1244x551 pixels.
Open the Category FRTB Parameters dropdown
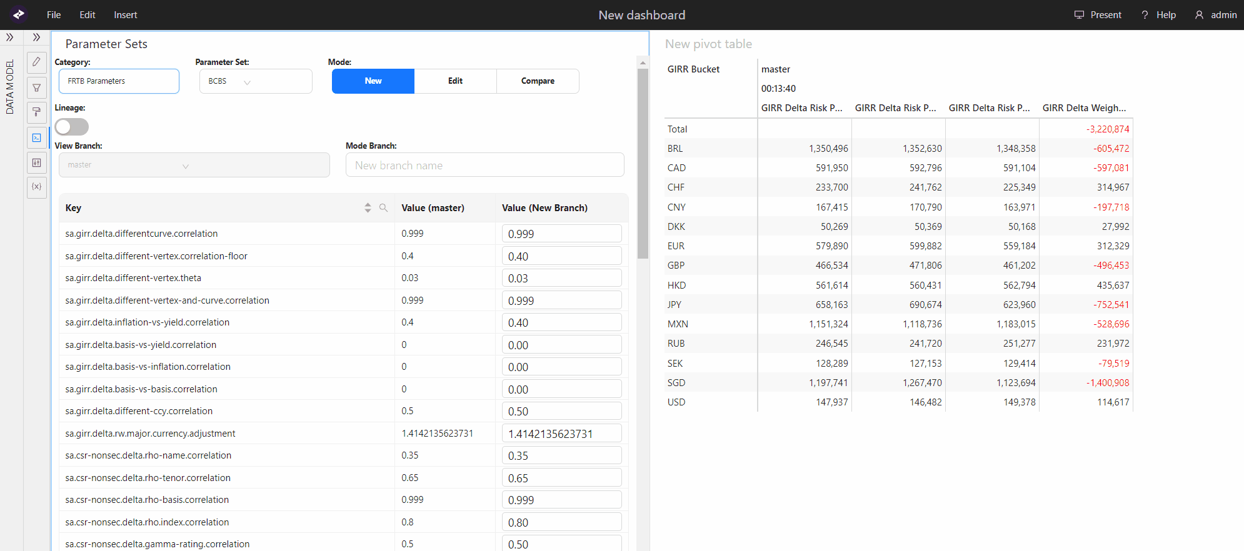(x=119, y=81)
